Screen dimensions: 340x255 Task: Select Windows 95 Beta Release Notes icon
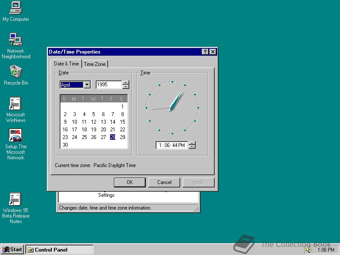[x=16, y=208]
